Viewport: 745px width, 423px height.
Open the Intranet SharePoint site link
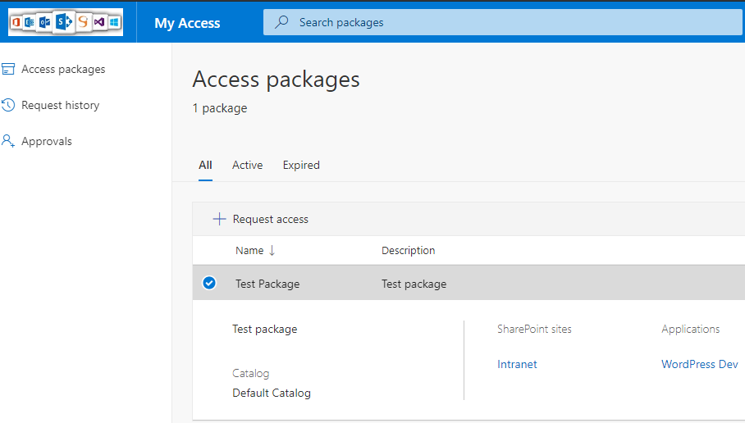click(517, 365)
